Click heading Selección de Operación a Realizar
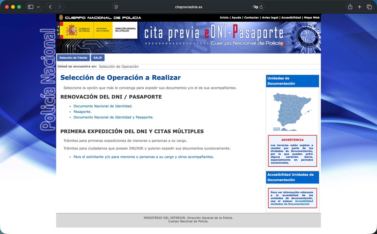 [121, 78]
